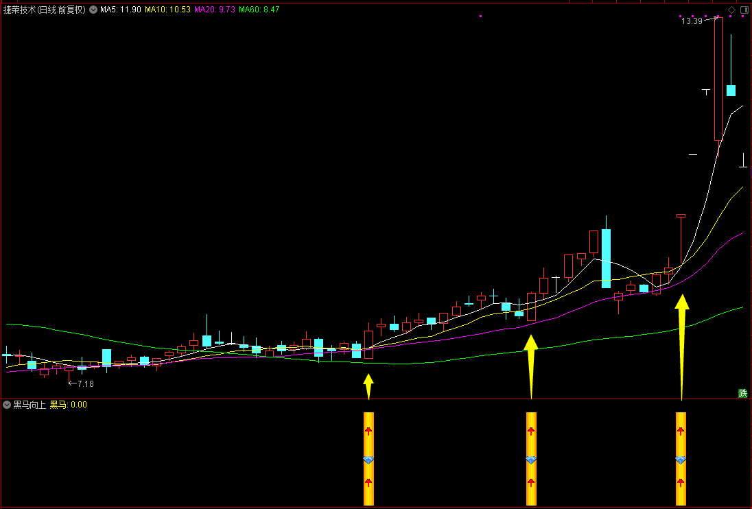Click diamond gem on first signal bar
This screenshot has width=752, height=509.
pos(368,460)
